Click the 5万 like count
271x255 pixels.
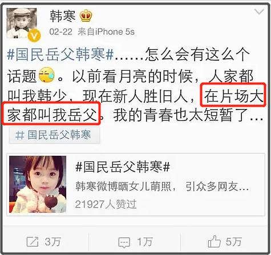point(234,242)
